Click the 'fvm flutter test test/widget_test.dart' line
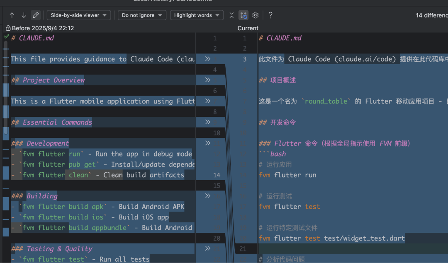 (x=332, y=238)
